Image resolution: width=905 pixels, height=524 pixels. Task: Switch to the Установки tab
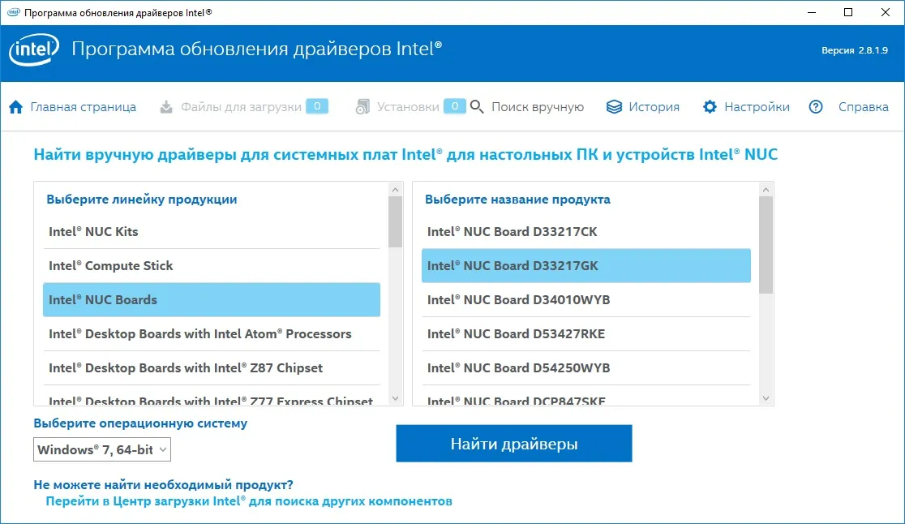[408, 107]
